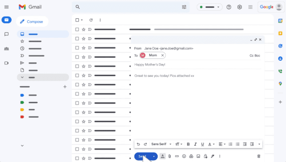Check the second email row checkbox
This screenshot has width=286, height=162.
coord(77,39)
